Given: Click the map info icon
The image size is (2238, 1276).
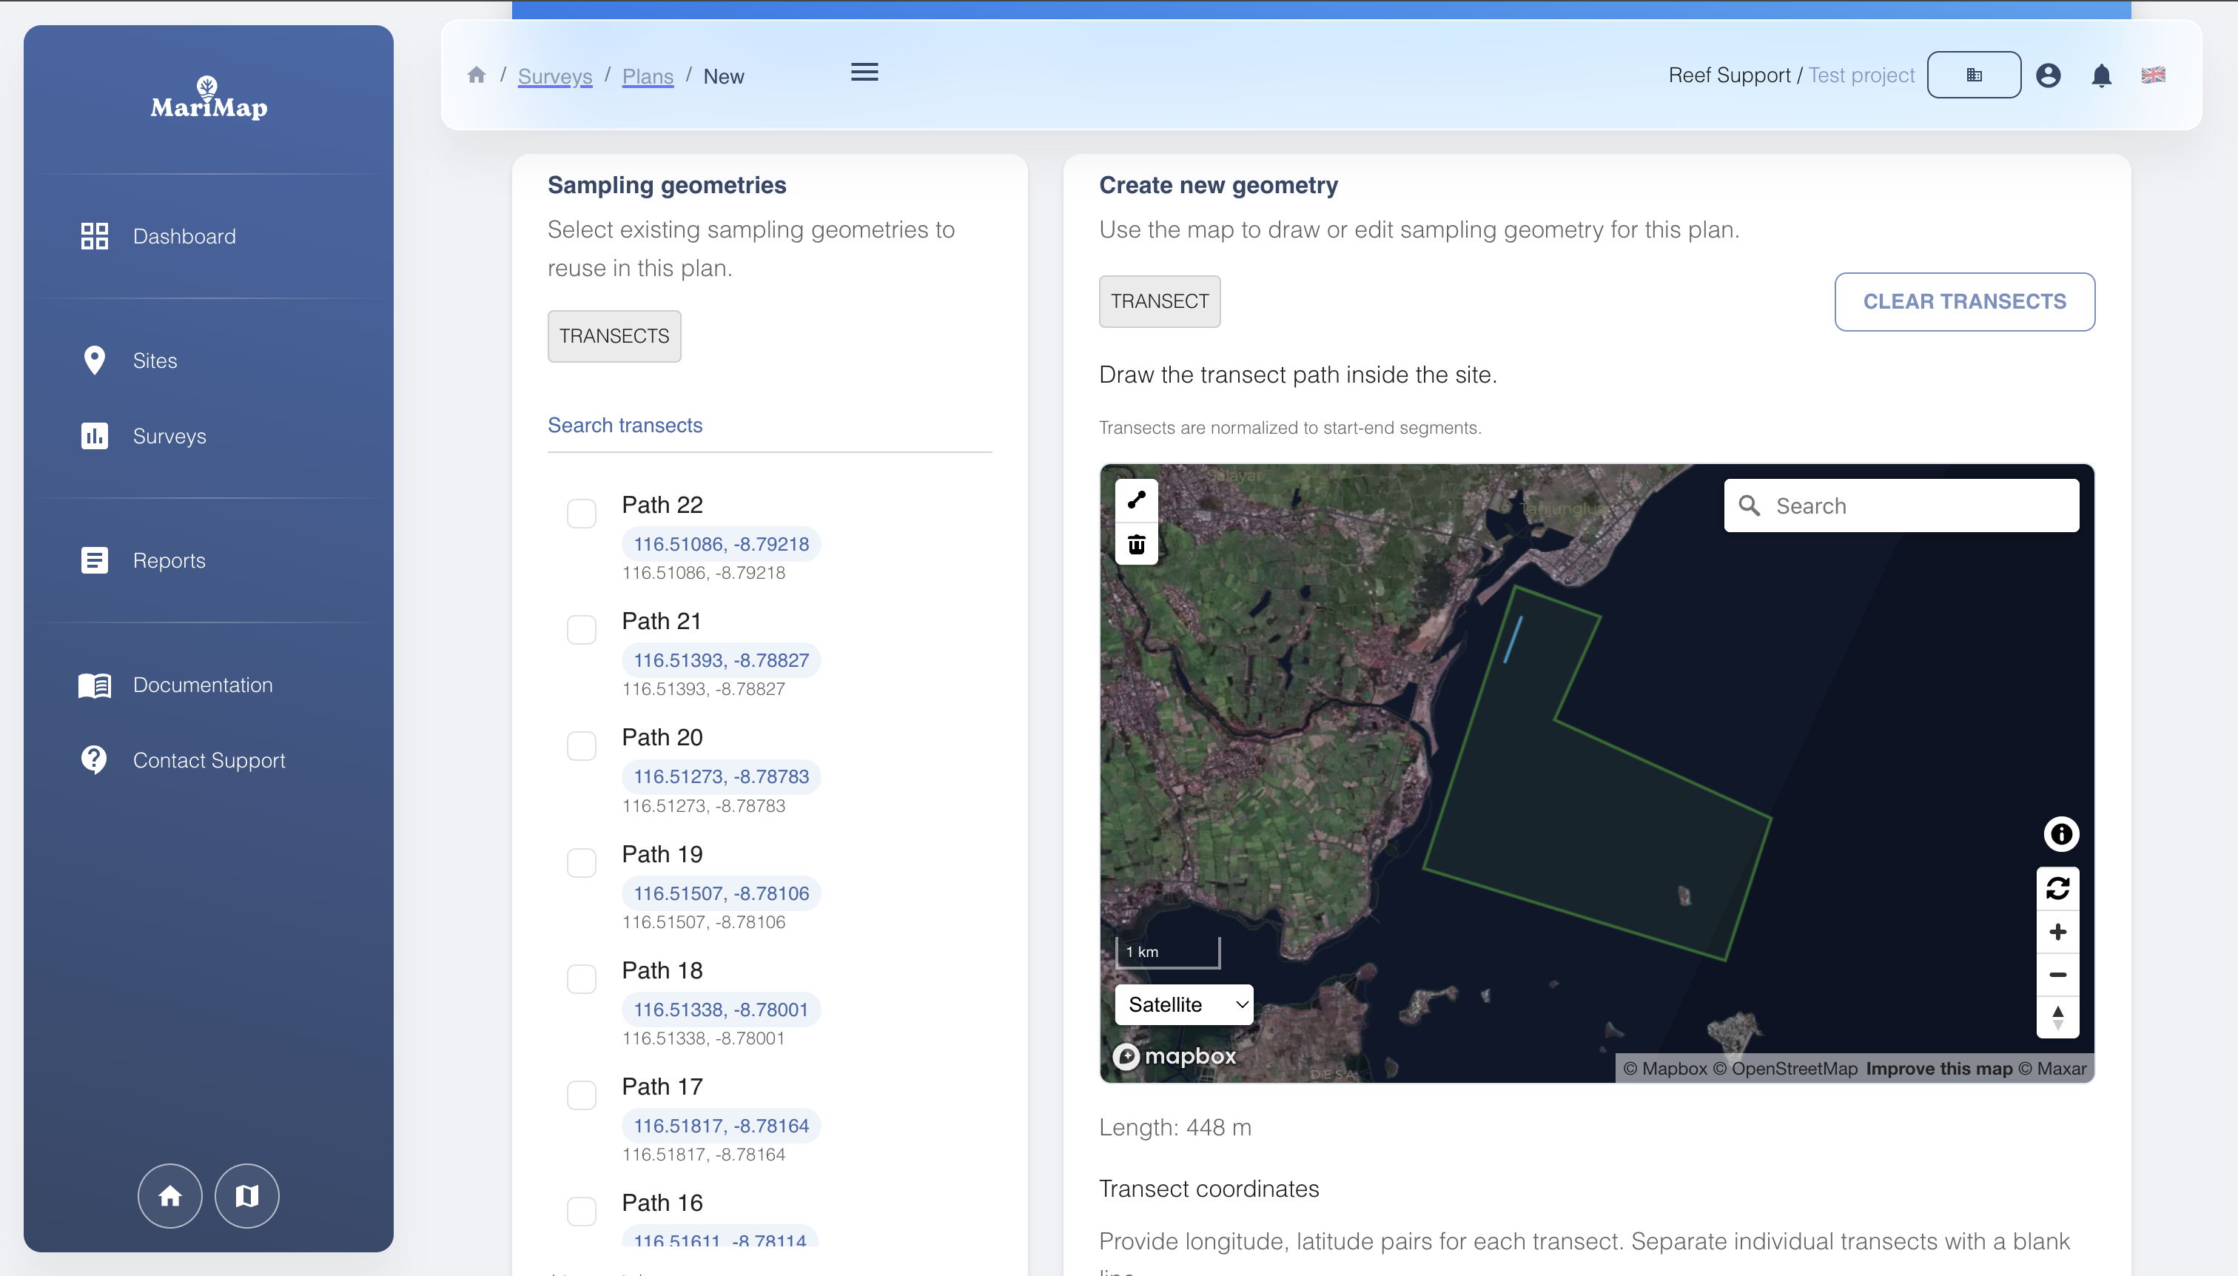Looking at the screenshot, I should point(2060,833).
